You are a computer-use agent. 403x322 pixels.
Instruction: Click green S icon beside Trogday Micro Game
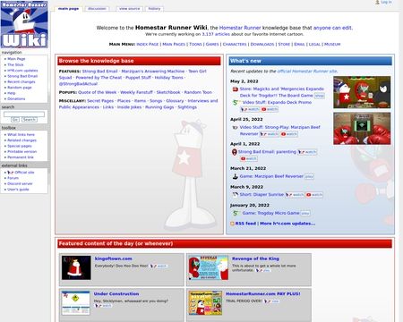pyautogui.click(x=236, y=213)
